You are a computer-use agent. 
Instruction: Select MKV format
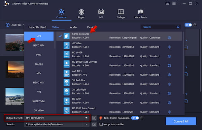(39, 73)
